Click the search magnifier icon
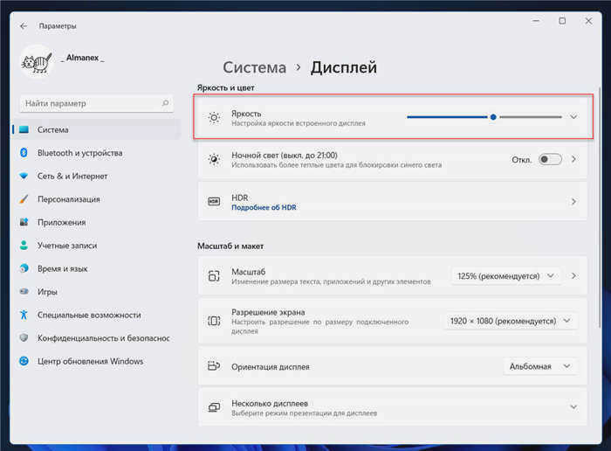Screen dimensions: 611x451 pos(165,103)
